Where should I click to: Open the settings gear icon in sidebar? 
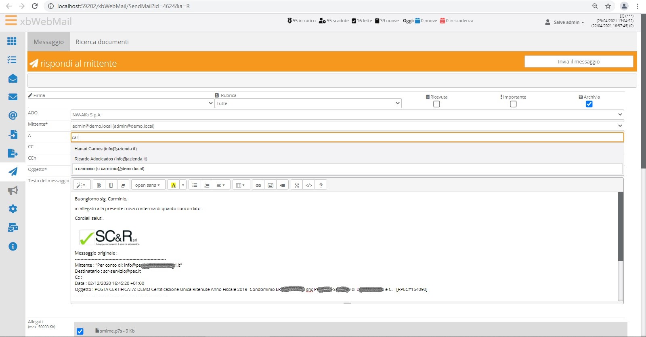pyautogui.click(x=13, y=209)
